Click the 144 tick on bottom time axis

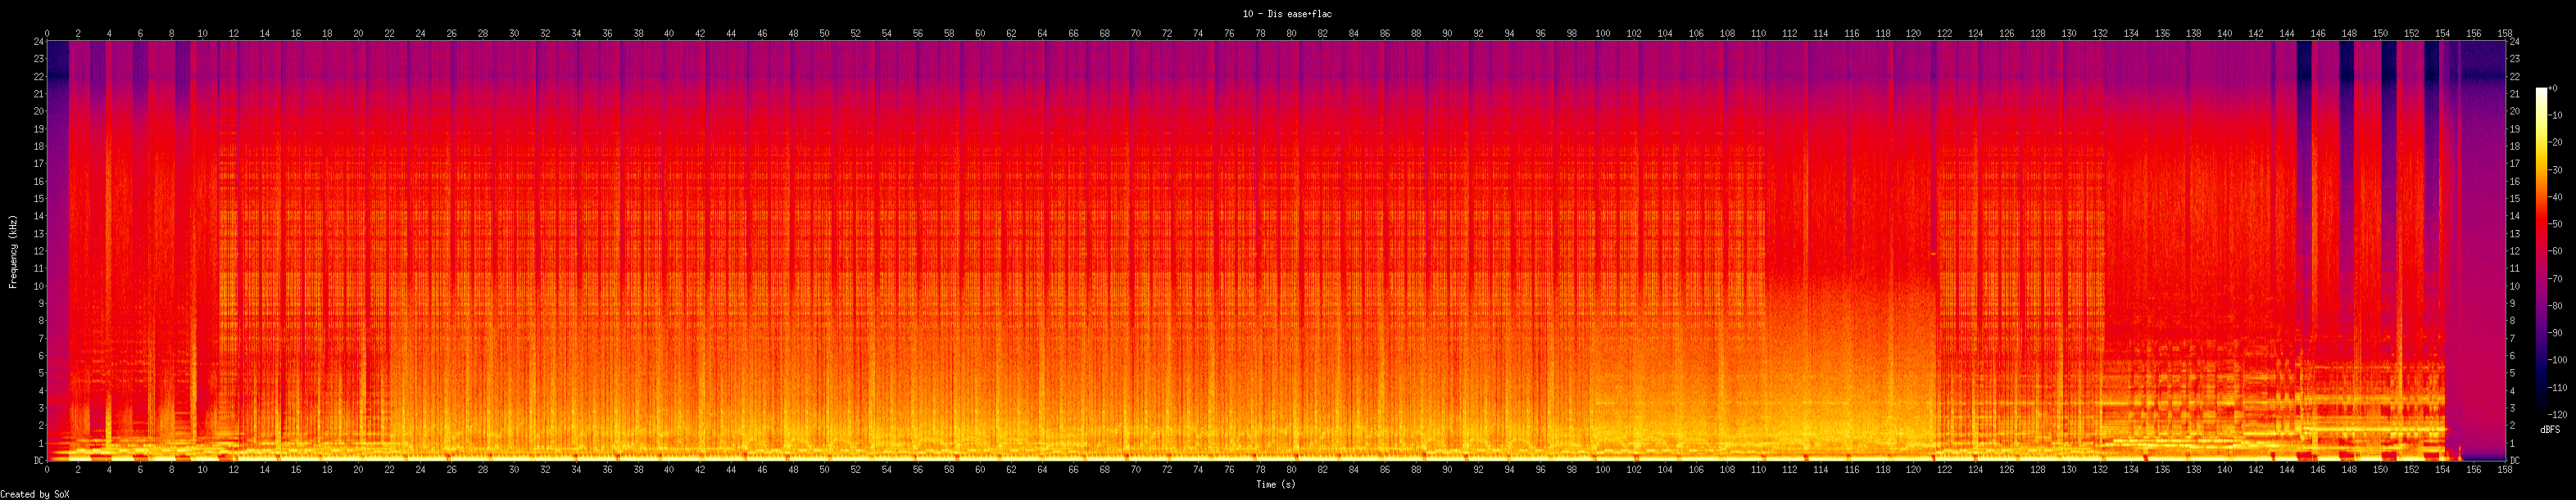coord(2287,468)
